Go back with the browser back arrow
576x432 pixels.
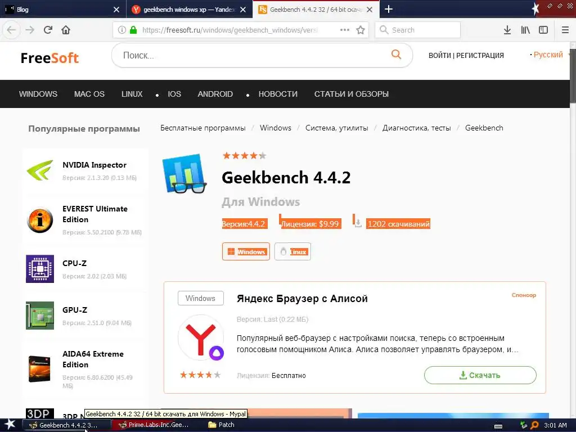click(11, 30)
